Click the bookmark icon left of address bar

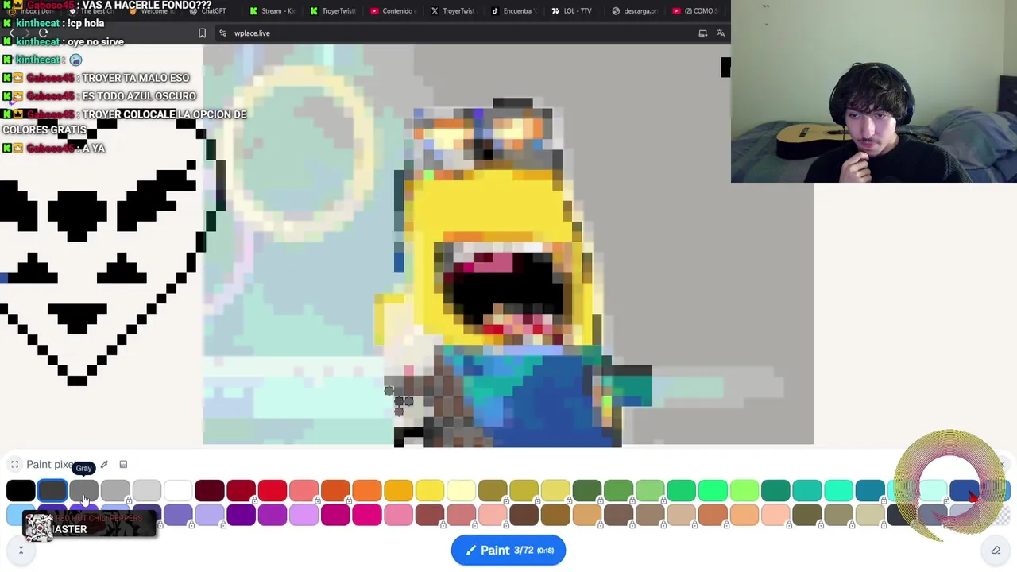pos(202,33)
